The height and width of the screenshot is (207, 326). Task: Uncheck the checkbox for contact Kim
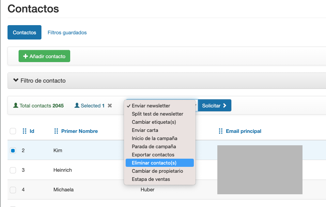pos(13,151)
